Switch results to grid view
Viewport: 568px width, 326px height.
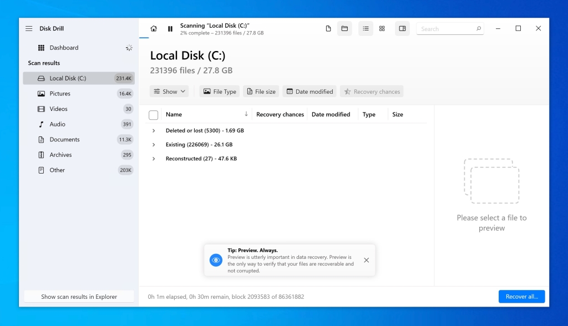pyautogui.click(x=382, y=28)
